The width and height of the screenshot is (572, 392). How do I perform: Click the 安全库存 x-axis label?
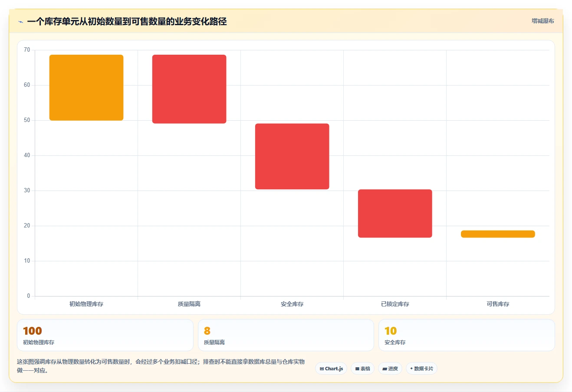coord(292,304)
